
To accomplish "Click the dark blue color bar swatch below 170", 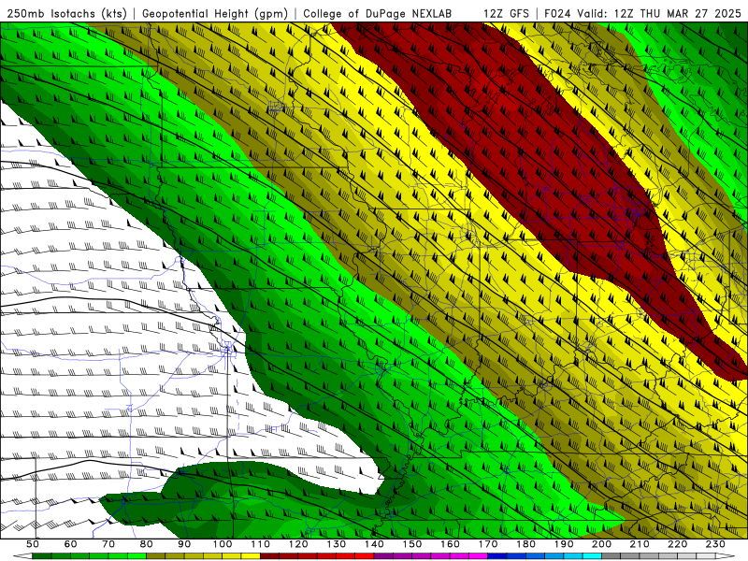I will (x=497, y=555).
